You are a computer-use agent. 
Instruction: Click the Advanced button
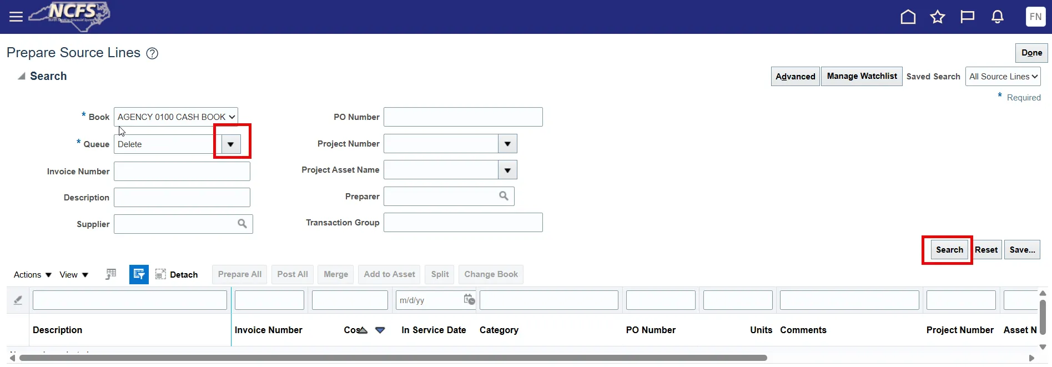click(795, 77)
